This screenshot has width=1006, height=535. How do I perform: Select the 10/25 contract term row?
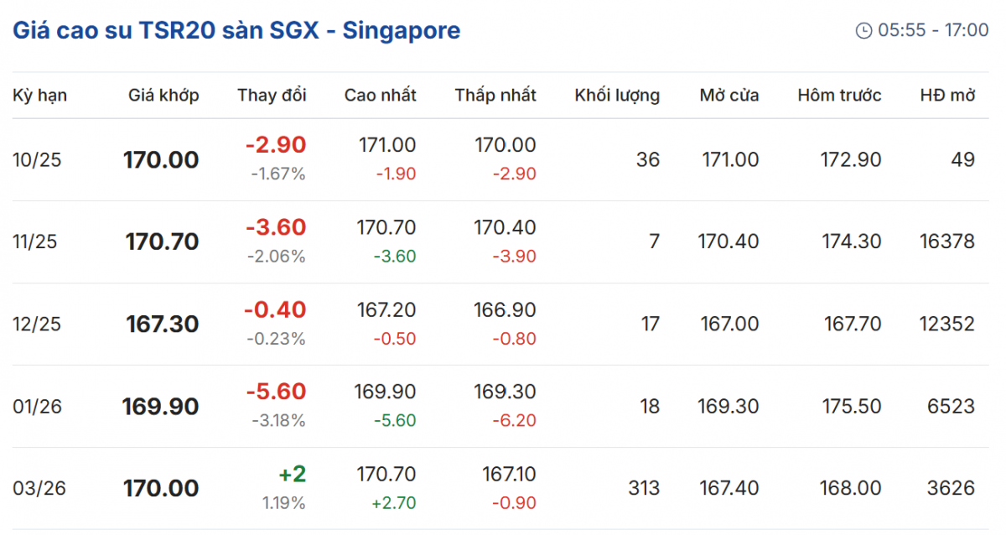(37, 159)
